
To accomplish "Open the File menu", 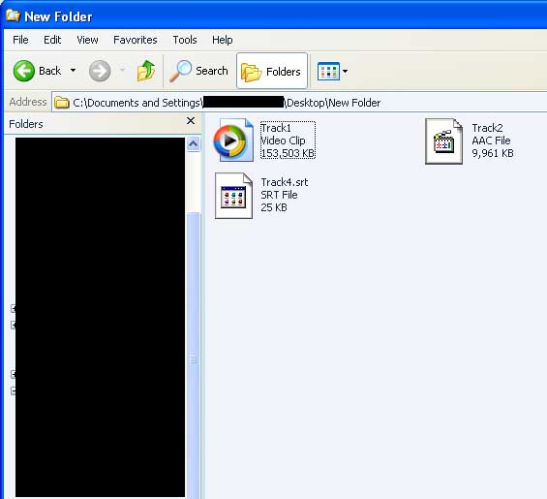I will pos(20,40).
